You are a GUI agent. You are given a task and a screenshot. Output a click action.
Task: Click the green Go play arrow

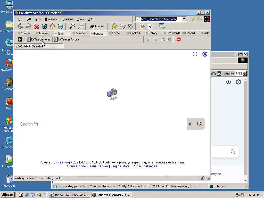coord(193,19)
